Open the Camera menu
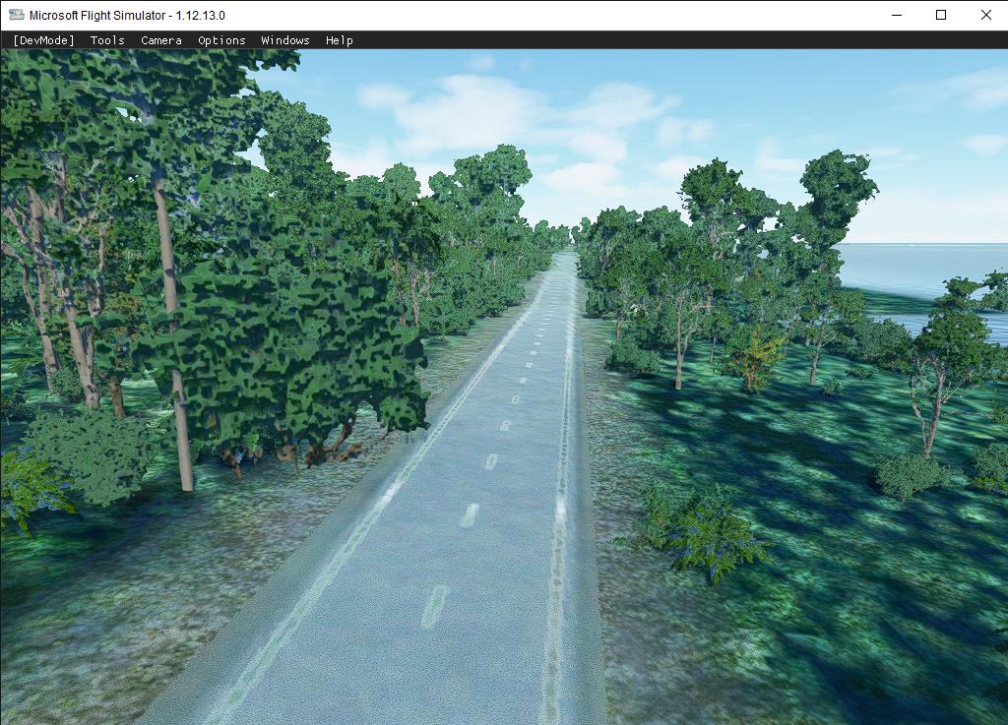The image size is (1008, 725). (x=161, y=40)
